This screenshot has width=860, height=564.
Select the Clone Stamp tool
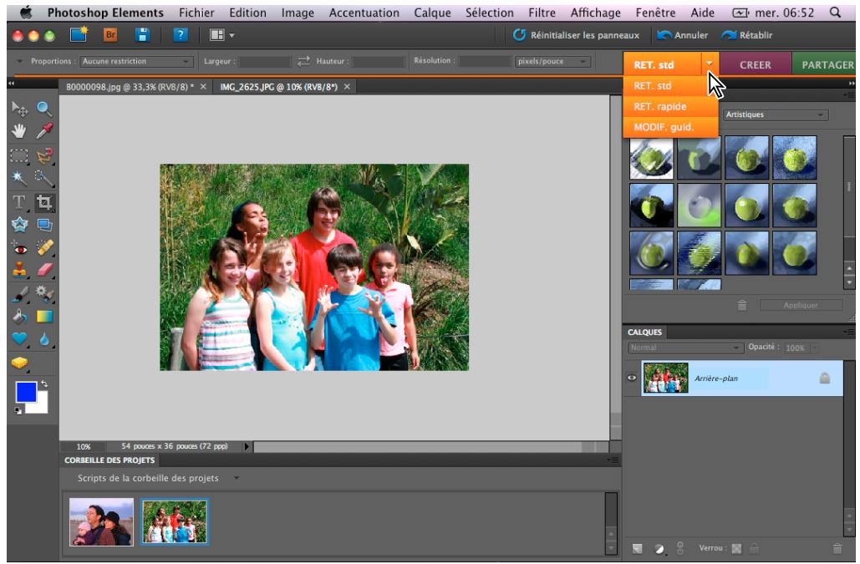[x=18, y=269]
